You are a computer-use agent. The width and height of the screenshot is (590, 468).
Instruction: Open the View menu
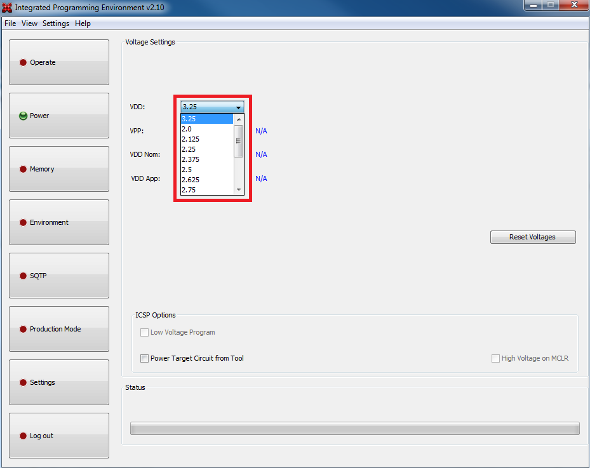pyautogui.click(x=29, y=23)
